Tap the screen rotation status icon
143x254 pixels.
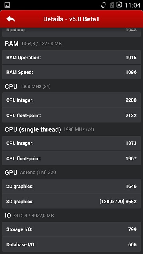[104, 5]
